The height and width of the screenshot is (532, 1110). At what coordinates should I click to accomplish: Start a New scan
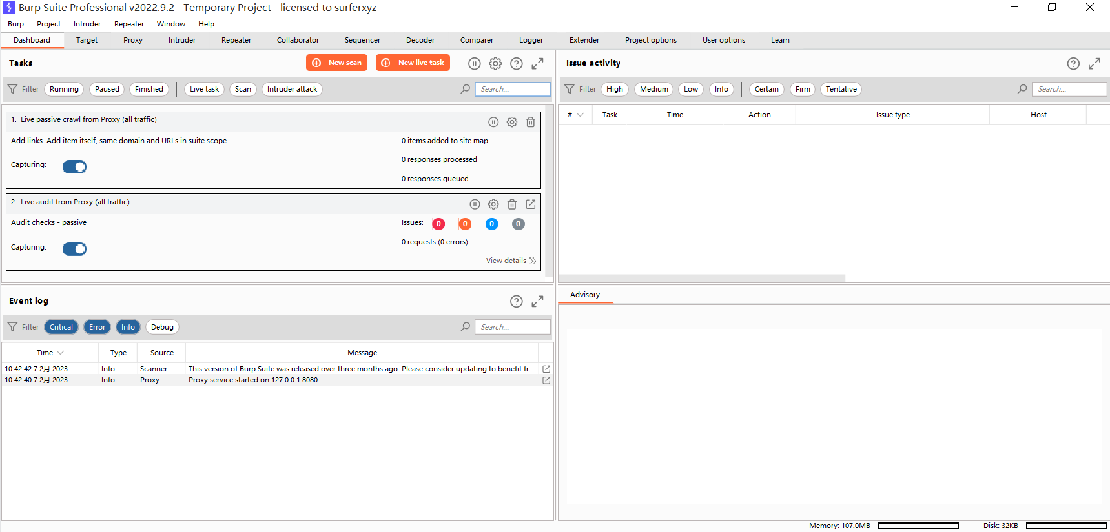[336, 63]
